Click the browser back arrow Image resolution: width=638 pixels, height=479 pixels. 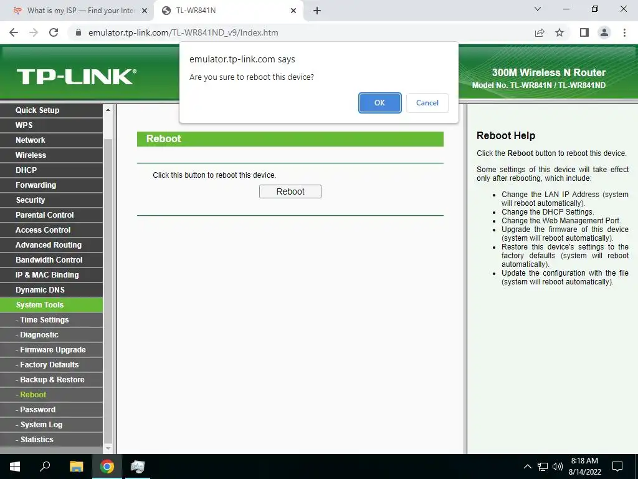point(14,32)
